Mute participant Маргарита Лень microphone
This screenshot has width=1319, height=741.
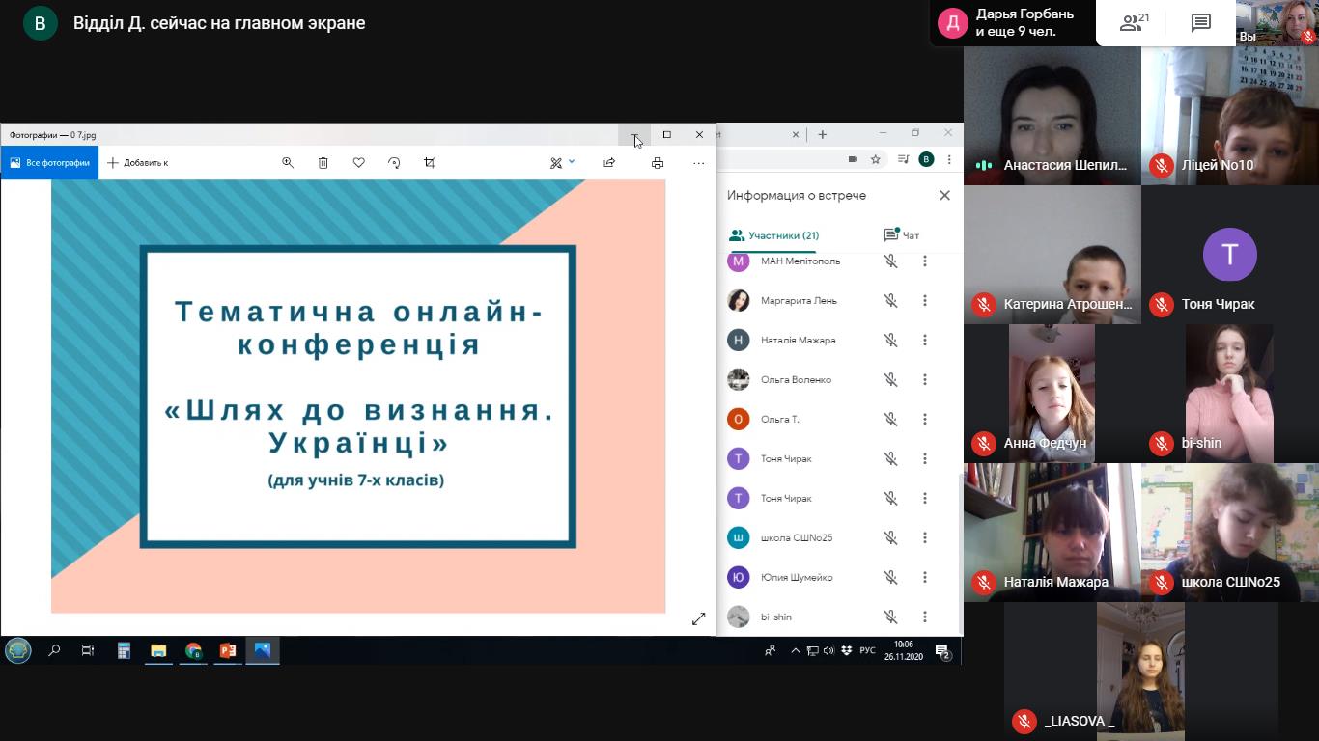point(890,300)
